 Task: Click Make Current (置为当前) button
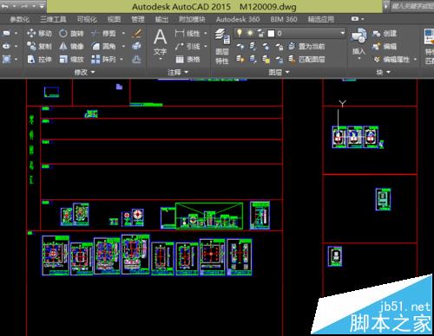[306, 46]
